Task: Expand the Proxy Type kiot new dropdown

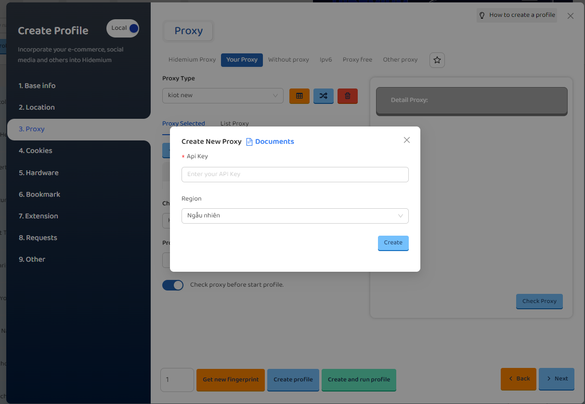Action: [x=222, y=96]
